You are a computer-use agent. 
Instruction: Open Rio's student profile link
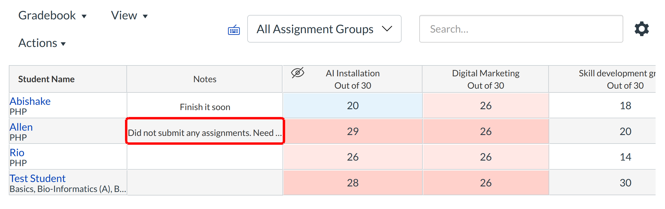pyautogui.click(x=17, y=153)
